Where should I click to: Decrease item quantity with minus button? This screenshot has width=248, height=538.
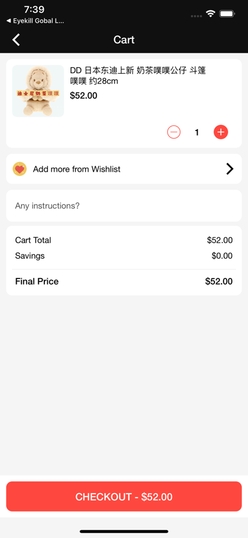click(174, 132)
